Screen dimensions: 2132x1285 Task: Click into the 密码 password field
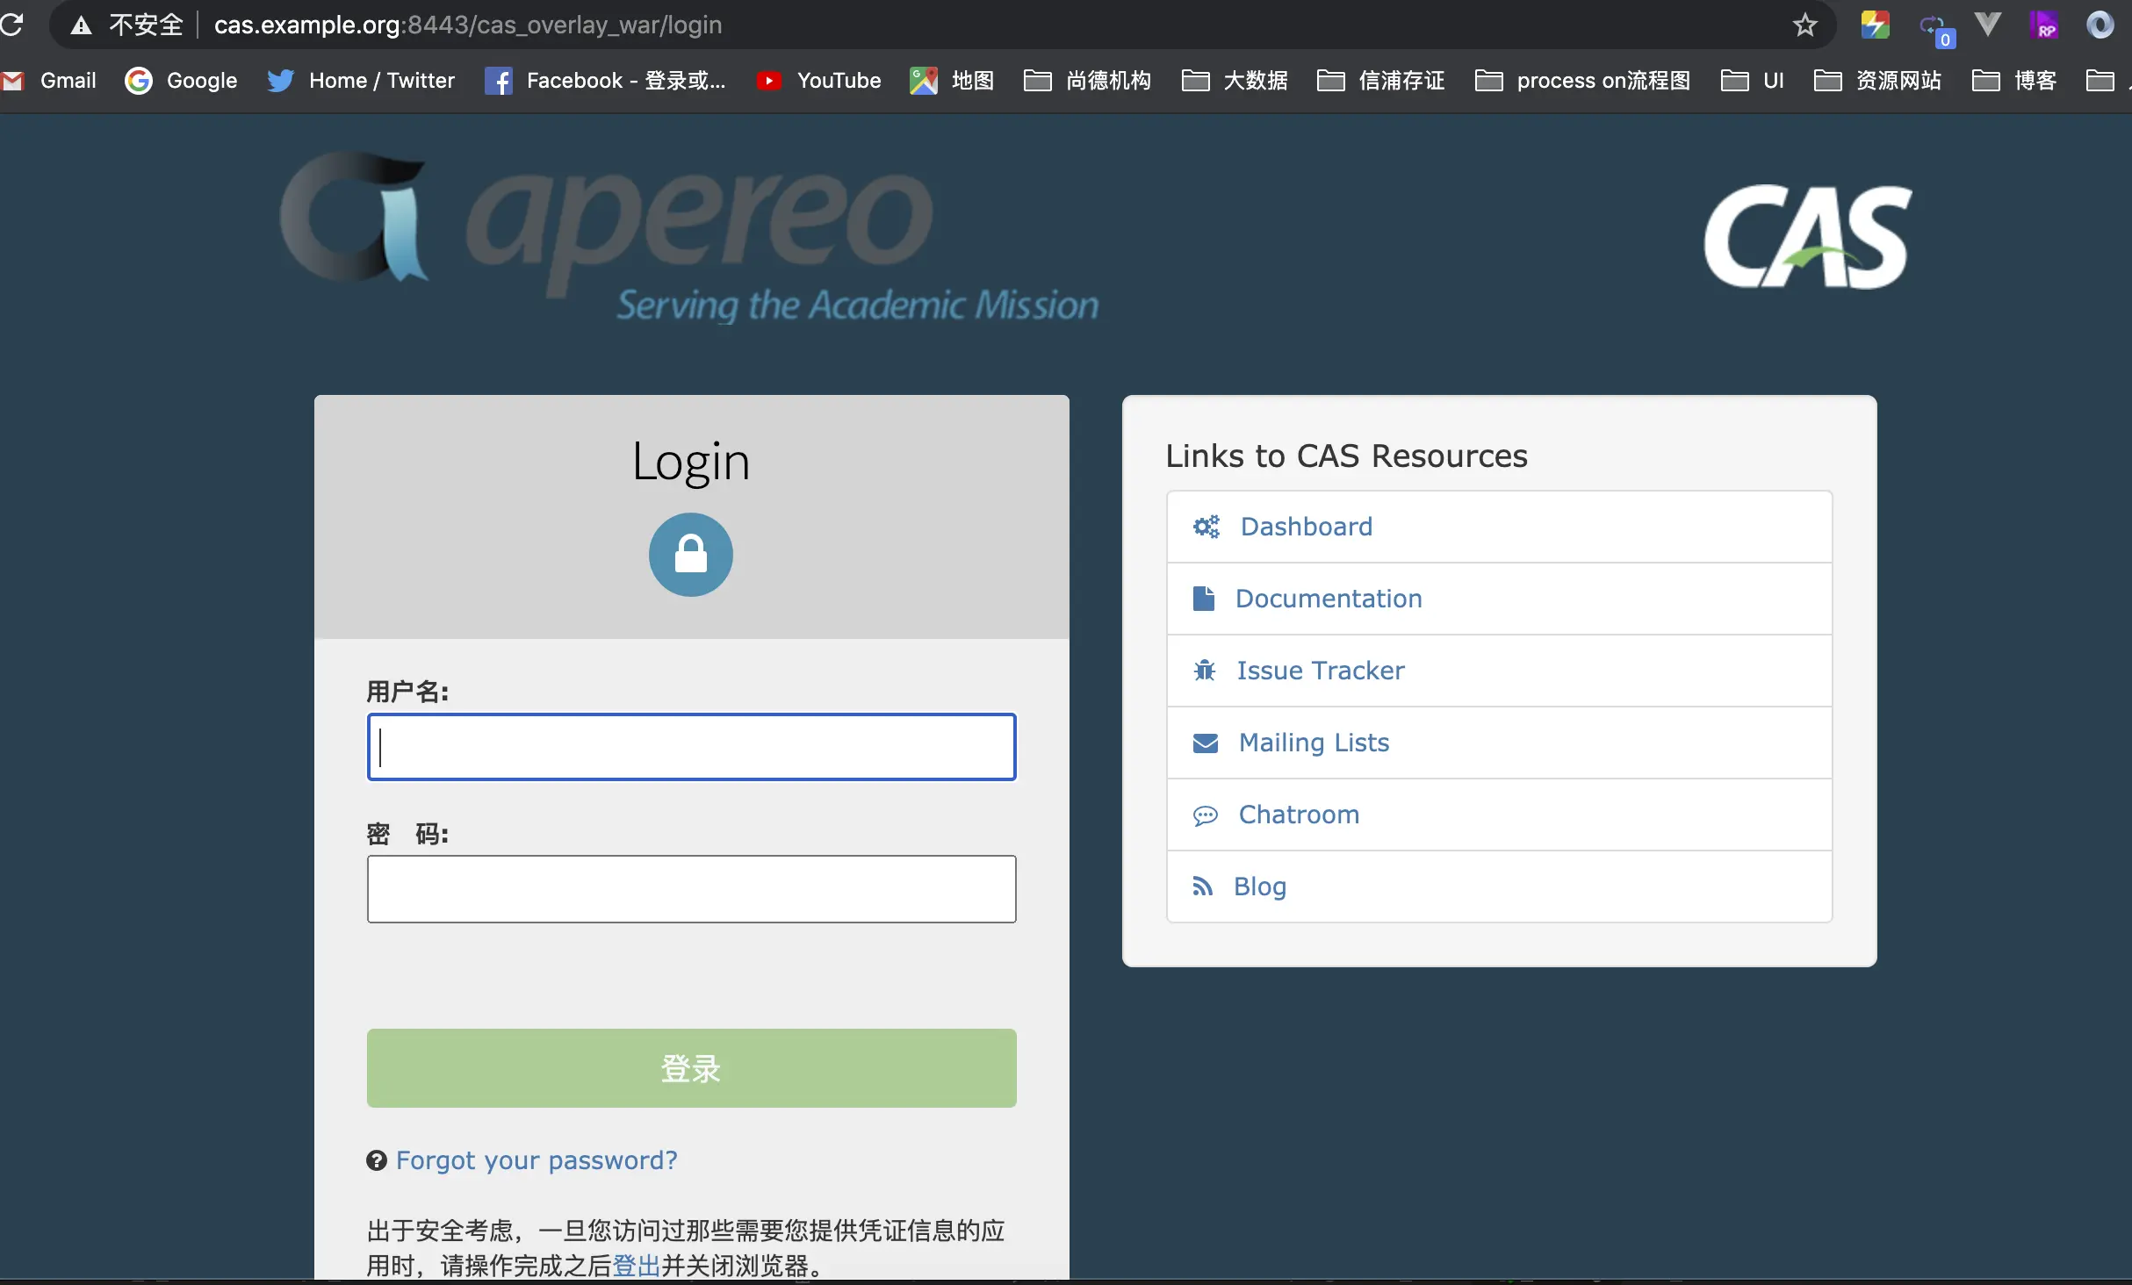pyautogui.click(x=691, y=889)
